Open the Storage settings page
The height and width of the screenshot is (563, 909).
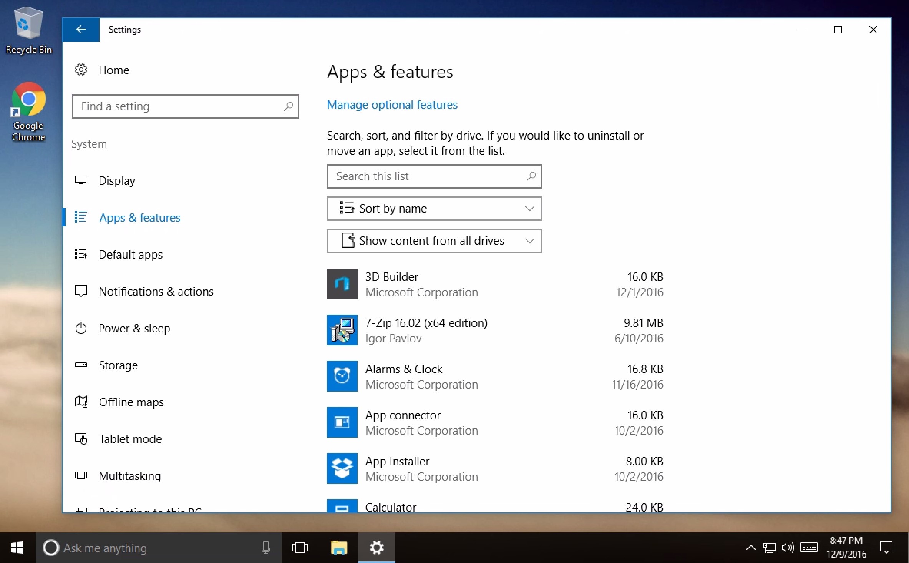pyautogui.click(x=118, y=365)
